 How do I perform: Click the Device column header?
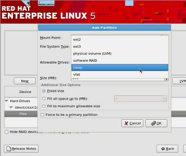click(x=21, y=92)
